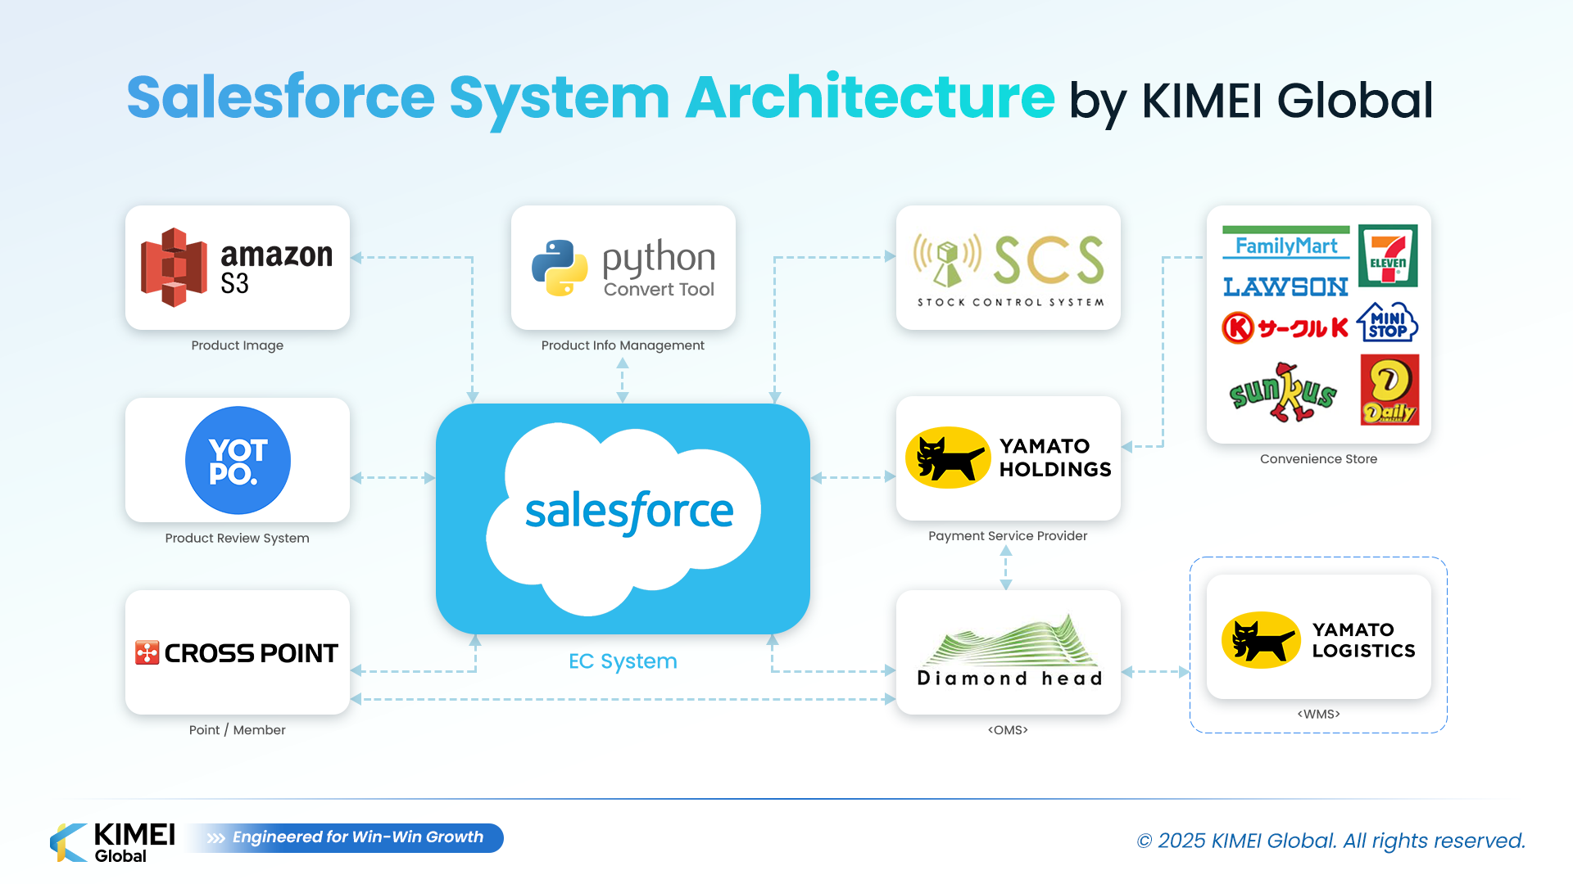This screenshot has width=1573, height=884.
Task: Click the Cross Point logo card
Action: point(237,652)
